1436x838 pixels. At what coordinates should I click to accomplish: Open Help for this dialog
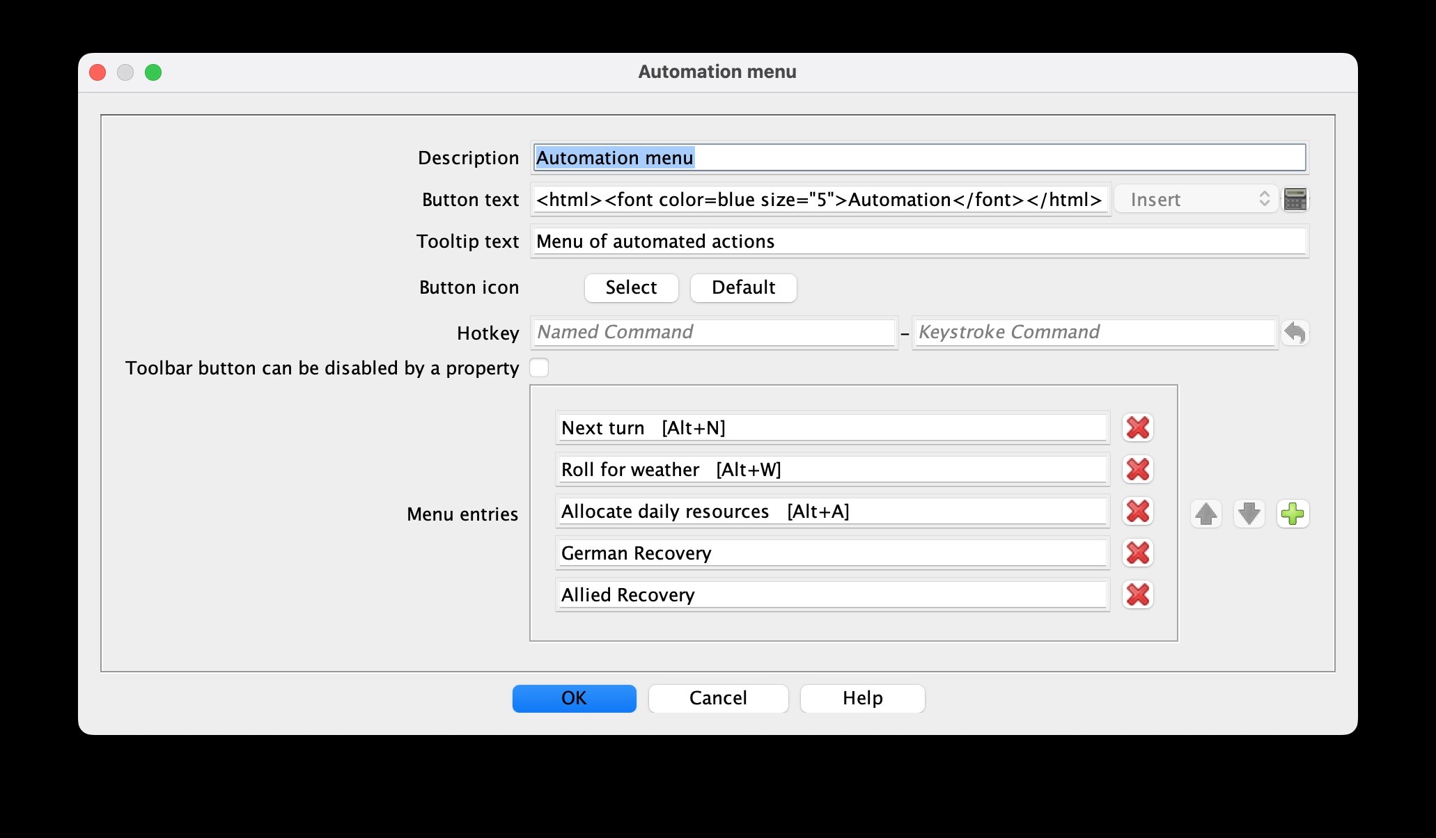(863, 698)
